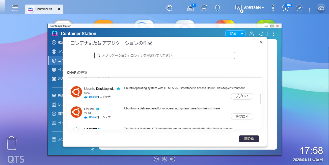Open the QTS main hamburger menu

coord(15,8)
